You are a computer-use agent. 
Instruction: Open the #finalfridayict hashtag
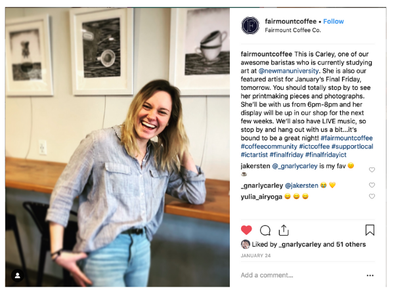click(x=326, y=155)
